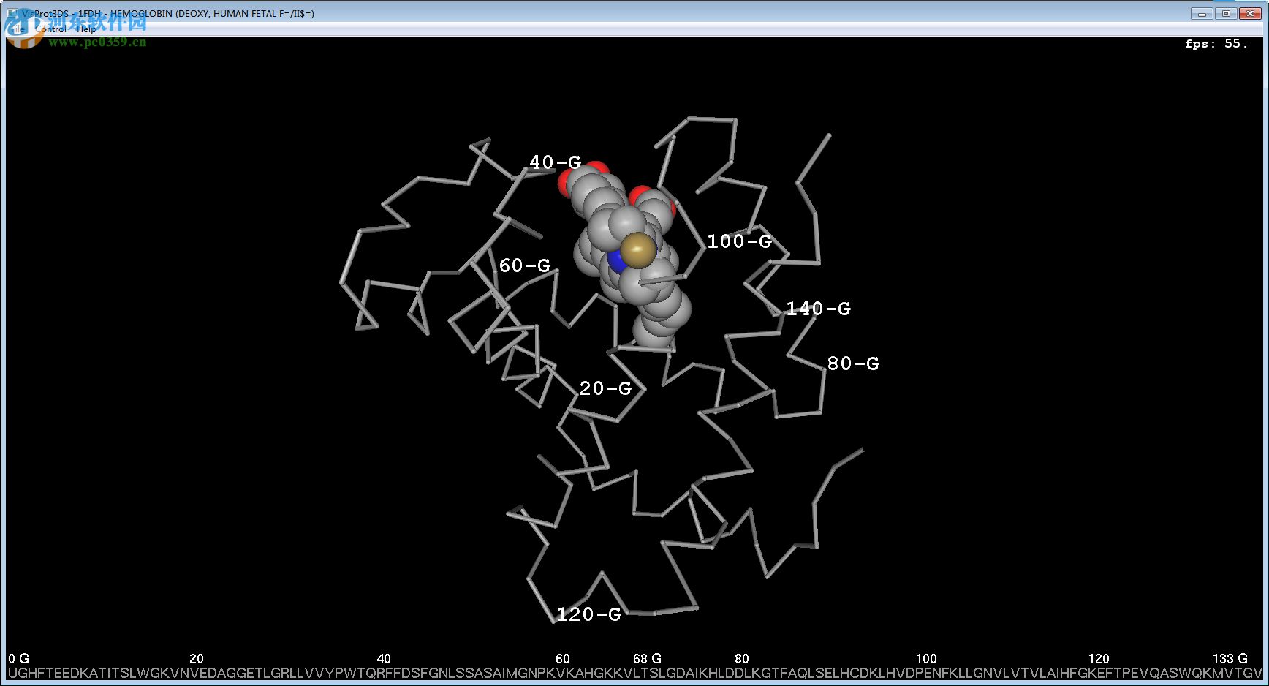
Task: Click the '133 G' sequence marker
Action: point(1230,659)
